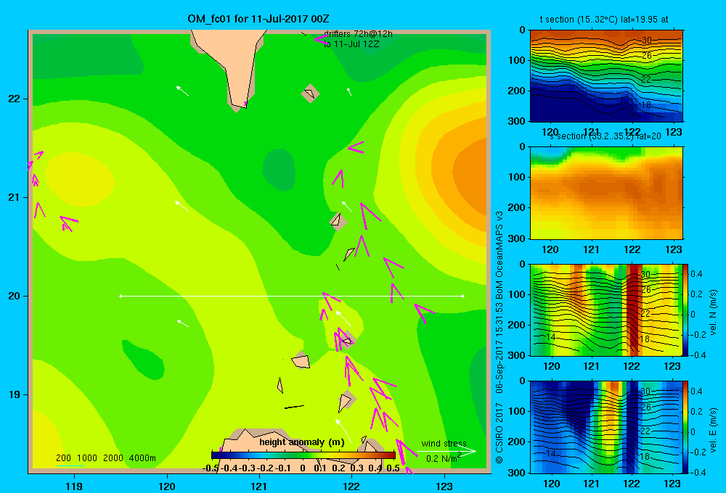
Task: Click latitude label '19' on main map
Action: click(15, 394)
